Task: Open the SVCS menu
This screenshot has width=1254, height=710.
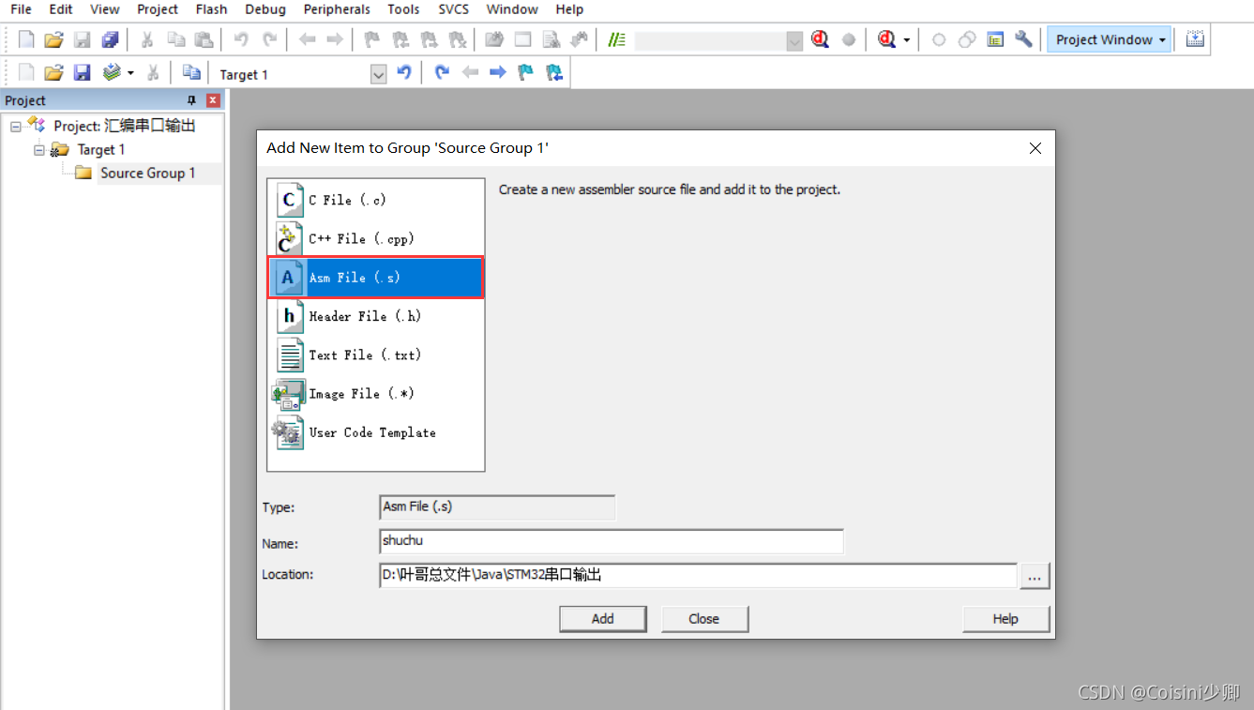Action: (454, 9)
